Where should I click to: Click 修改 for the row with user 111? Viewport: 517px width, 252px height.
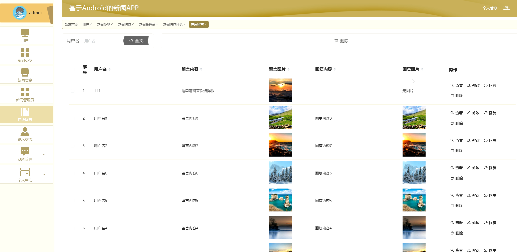[x=473, y=85]
